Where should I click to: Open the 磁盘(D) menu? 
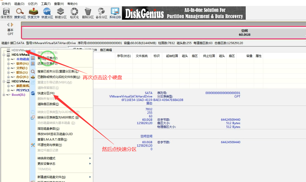pos(19,4)
